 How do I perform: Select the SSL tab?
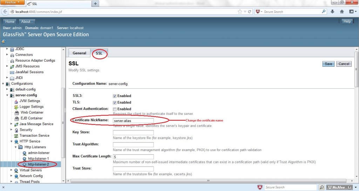tap(99, 53)
